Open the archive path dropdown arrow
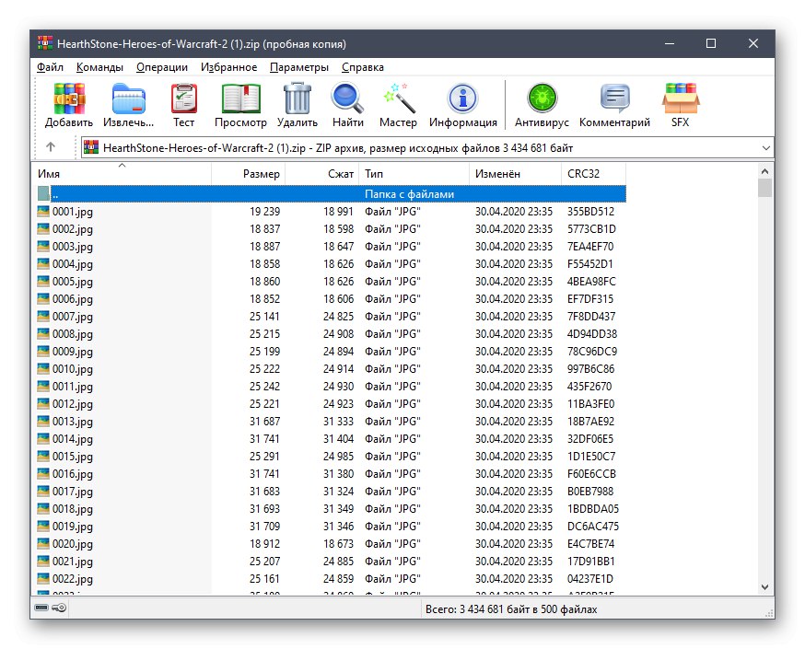Screen dimensions: 805x649 click(766, 147)
